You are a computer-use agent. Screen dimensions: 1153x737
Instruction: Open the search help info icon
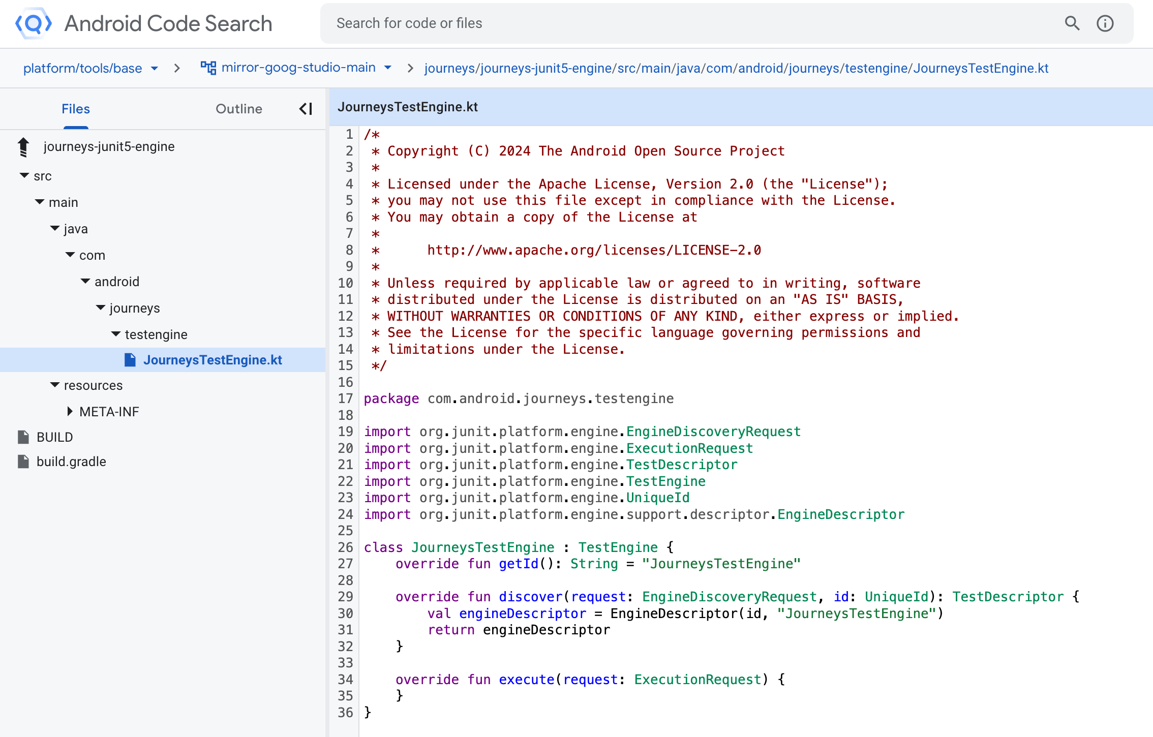[1105, 23]
